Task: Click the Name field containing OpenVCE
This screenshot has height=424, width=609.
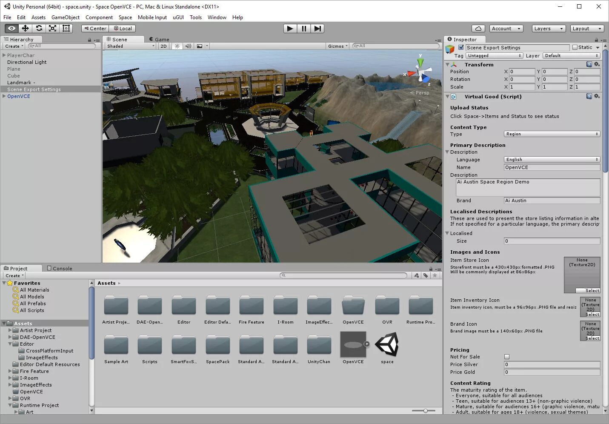Action: [552, 167]
